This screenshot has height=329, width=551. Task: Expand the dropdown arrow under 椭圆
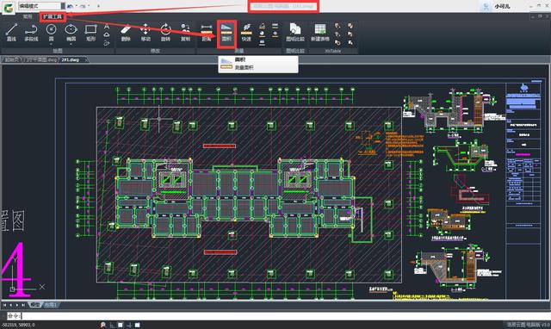[71, 44]
